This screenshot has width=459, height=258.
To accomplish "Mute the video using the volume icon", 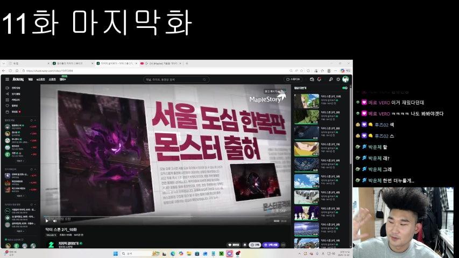I will click(54, 220).
